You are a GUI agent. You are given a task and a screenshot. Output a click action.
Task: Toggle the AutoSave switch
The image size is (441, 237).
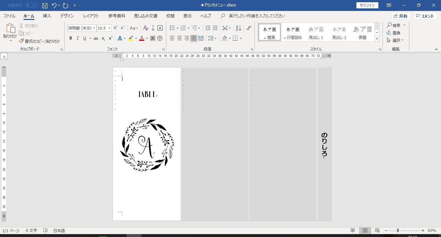pos(31,5)
